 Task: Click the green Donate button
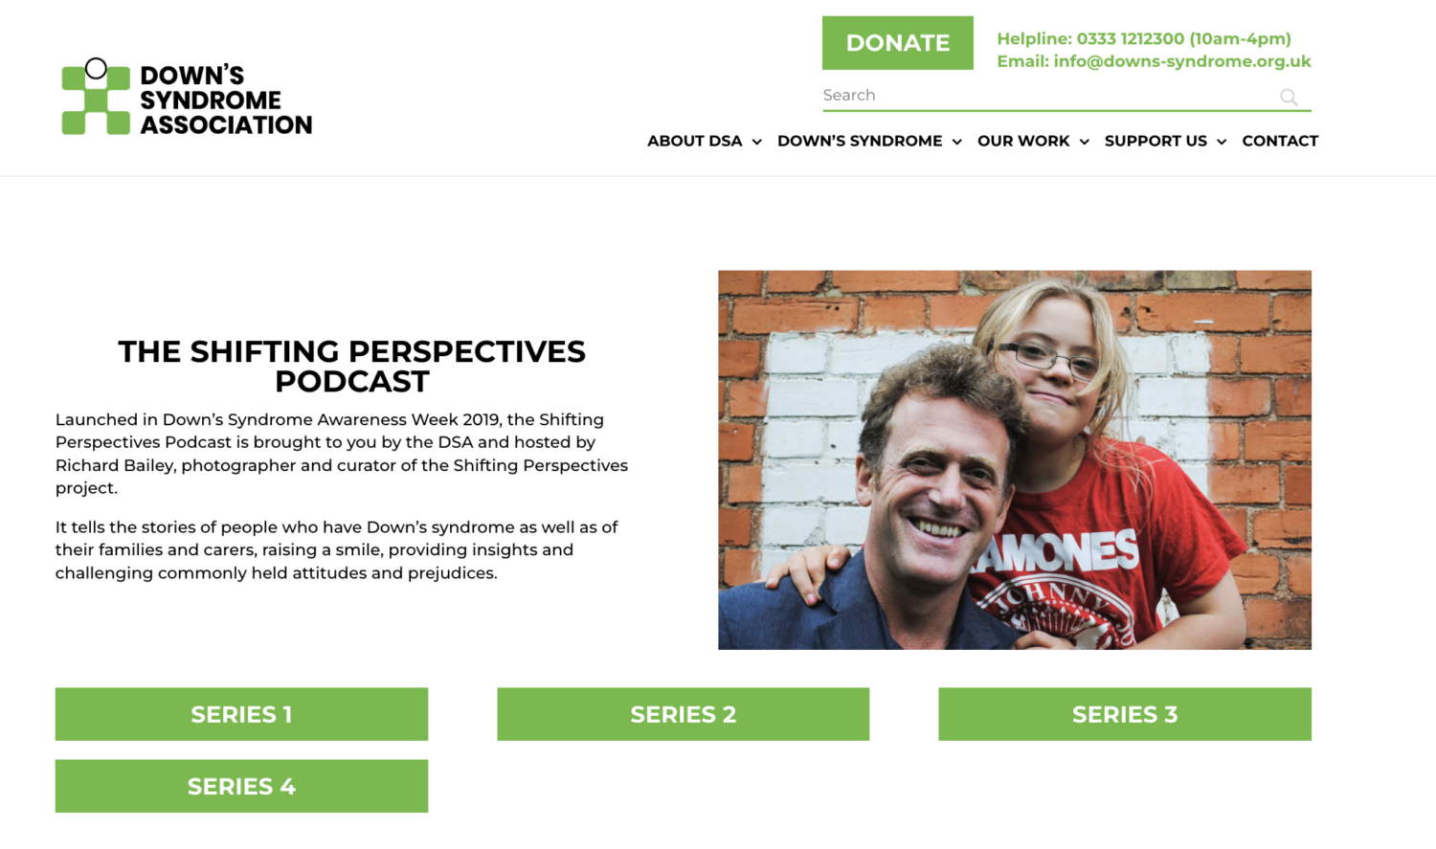(x=898, y=43)
